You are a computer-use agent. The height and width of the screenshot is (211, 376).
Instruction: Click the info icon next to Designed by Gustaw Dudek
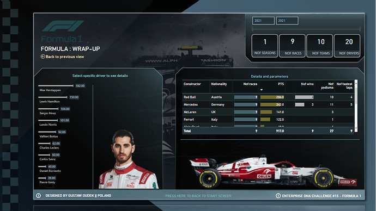coord(38,195)
